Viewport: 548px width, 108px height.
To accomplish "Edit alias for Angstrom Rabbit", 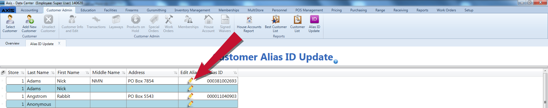I will click(190, 96).
